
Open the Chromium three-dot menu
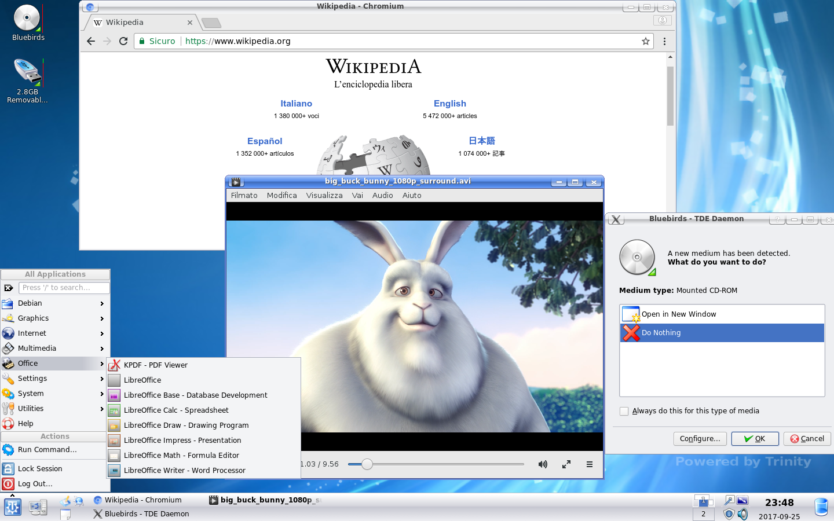click(x=664, y=41)
